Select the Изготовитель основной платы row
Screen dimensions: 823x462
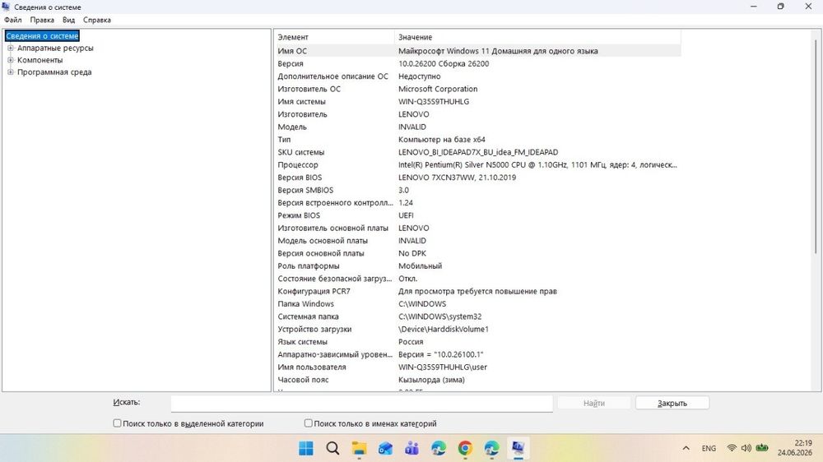click(x=477, y=228)
